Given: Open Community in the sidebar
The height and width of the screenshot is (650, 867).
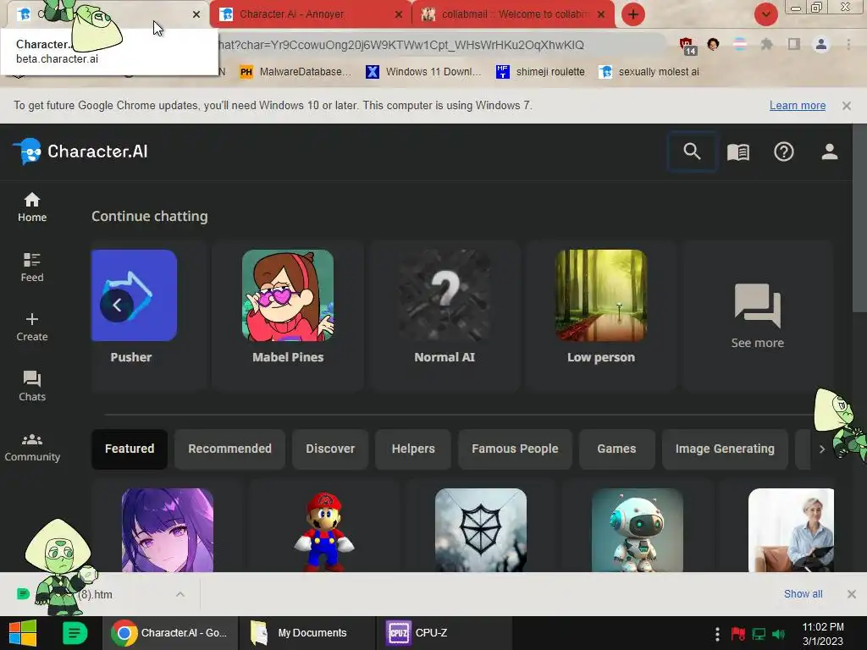Looking at the screenshot, I should pos(32,448).
